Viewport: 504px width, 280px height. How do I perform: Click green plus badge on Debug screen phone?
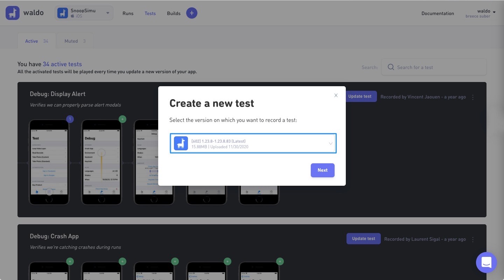[x=122, y=119]
